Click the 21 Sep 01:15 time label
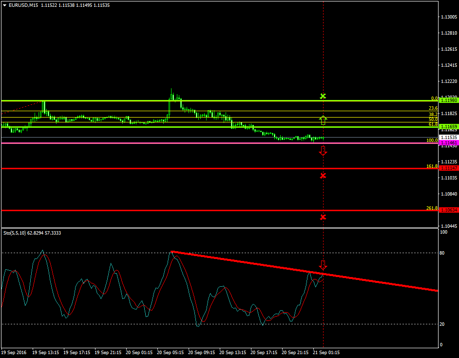 [x=326, y=352]
